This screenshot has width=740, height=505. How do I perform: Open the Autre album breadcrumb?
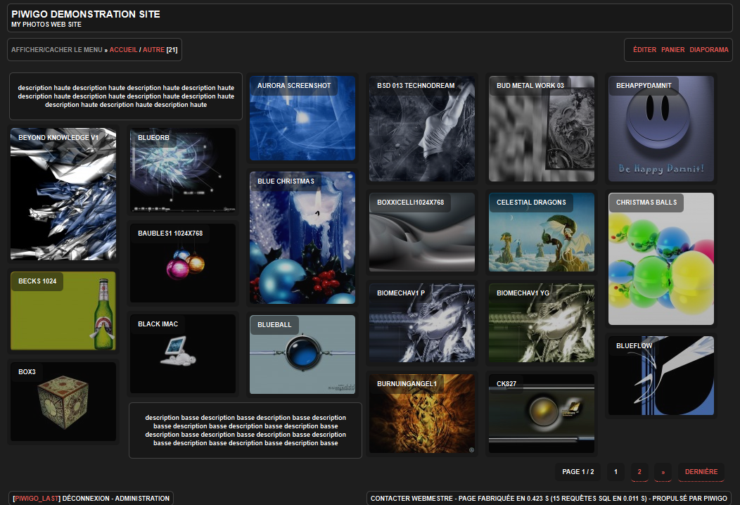[x=153, y=50]
